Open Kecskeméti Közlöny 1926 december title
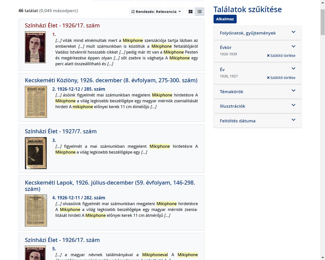 pos(111,80)
